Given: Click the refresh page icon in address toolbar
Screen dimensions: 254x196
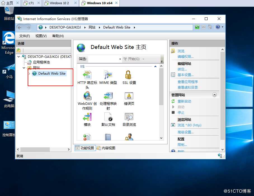Looking at the screenshot, I should (x=197, y=27).
